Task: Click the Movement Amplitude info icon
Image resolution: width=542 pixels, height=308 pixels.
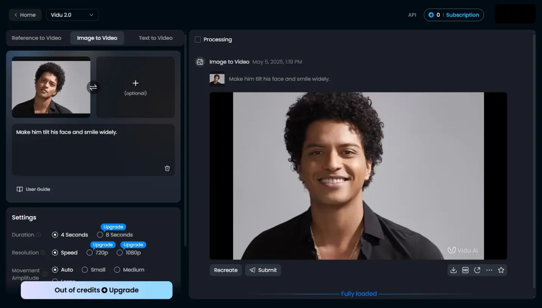Action: (x=45, y=274)
